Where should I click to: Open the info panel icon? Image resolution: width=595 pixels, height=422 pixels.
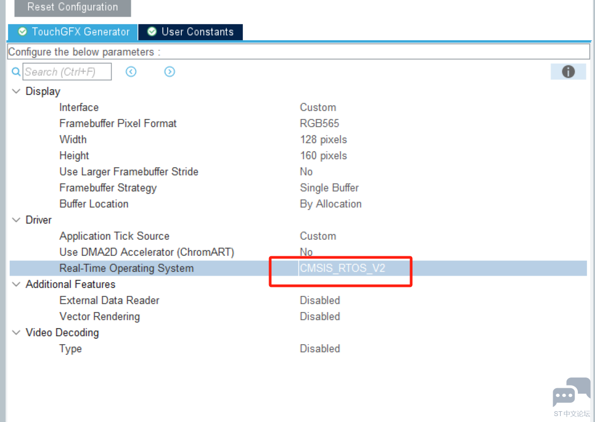(x=568, y=71)
